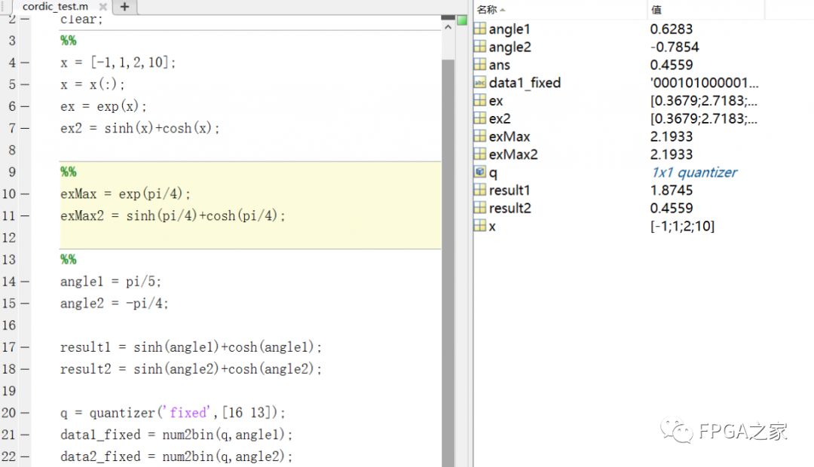This screenshot has width=814, height=467.
Task: Select the x variable icon
Action: click(x=479, y=226)
